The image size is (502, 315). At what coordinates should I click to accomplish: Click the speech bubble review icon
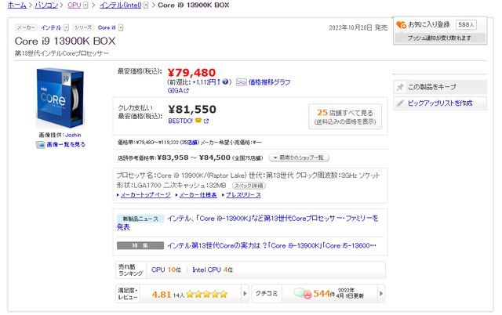pyautogui.click(x=302, y=293)
